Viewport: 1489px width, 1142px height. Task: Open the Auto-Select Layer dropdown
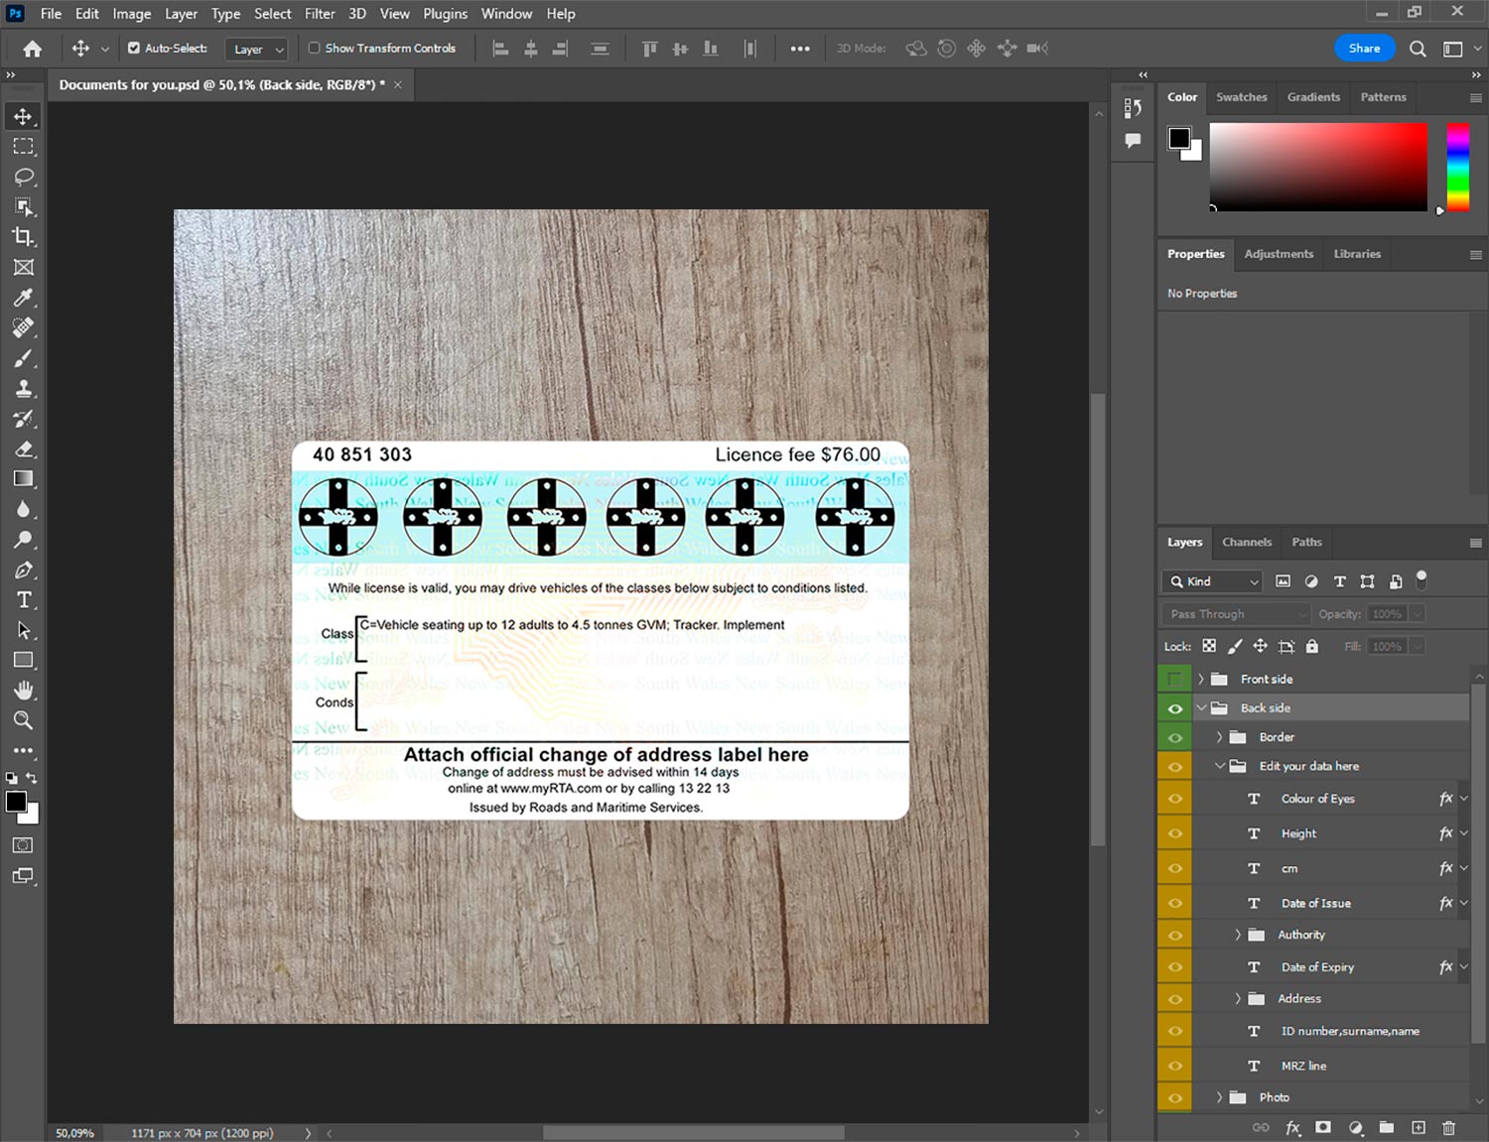(257, 50)
